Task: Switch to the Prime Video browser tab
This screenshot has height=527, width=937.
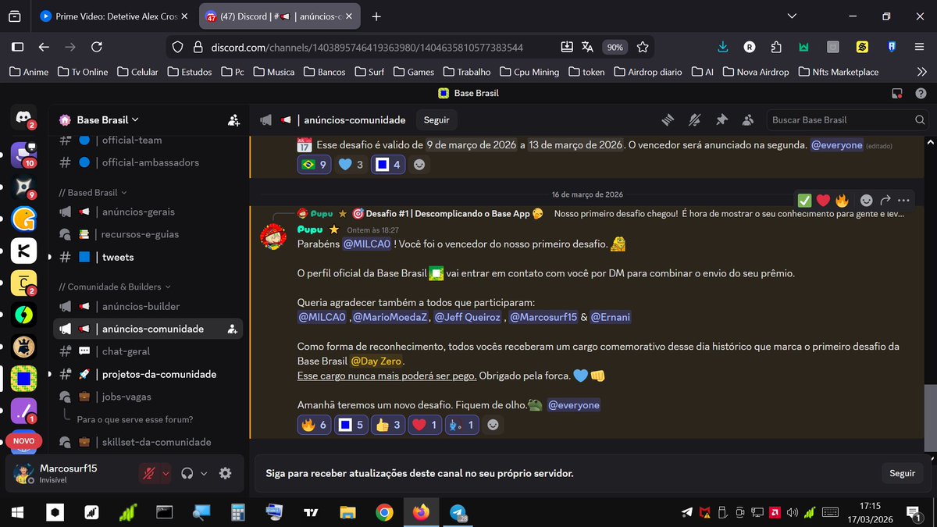Action: point(113,16)
